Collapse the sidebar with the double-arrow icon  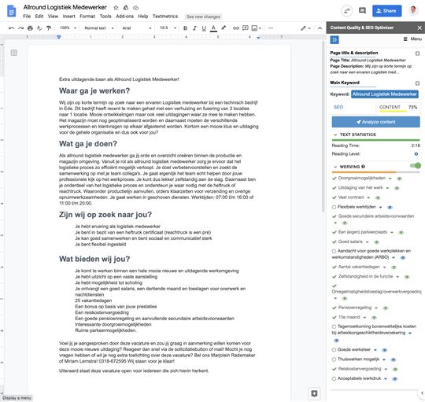coord(334,40)
